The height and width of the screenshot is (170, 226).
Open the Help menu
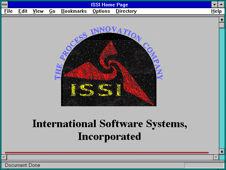point(216,11)
